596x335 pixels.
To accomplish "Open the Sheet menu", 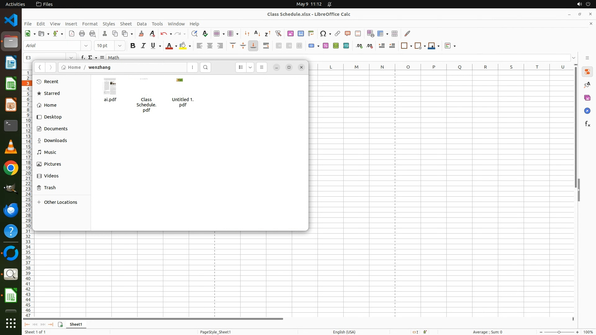I will coord(126,24).
